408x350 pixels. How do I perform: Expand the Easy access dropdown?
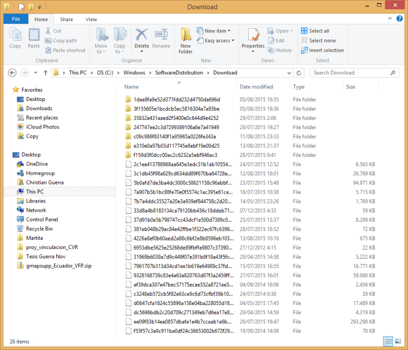click(219, 41)
